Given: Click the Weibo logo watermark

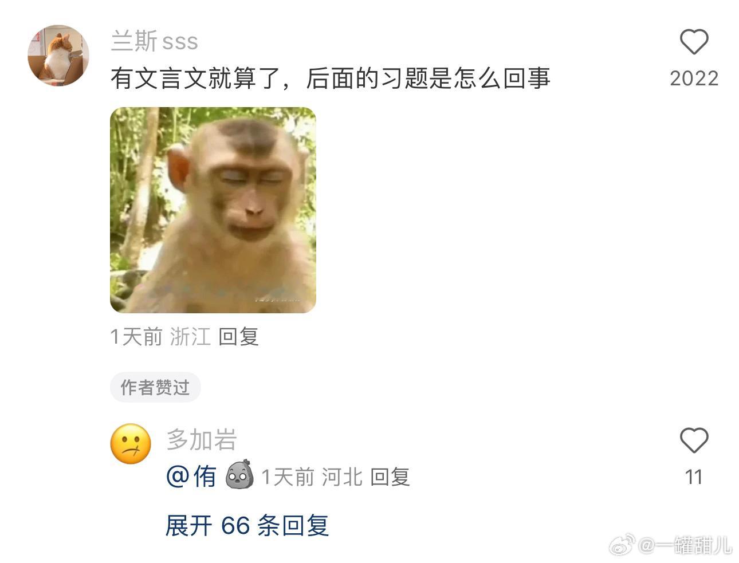Looking at the screenshot, I should click(622, 545).
